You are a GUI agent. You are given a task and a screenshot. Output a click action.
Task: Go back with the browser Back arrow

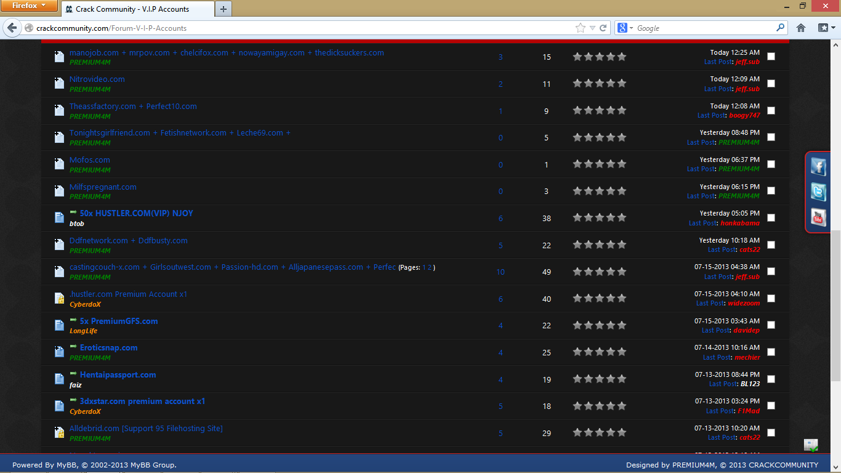point(12,28)
